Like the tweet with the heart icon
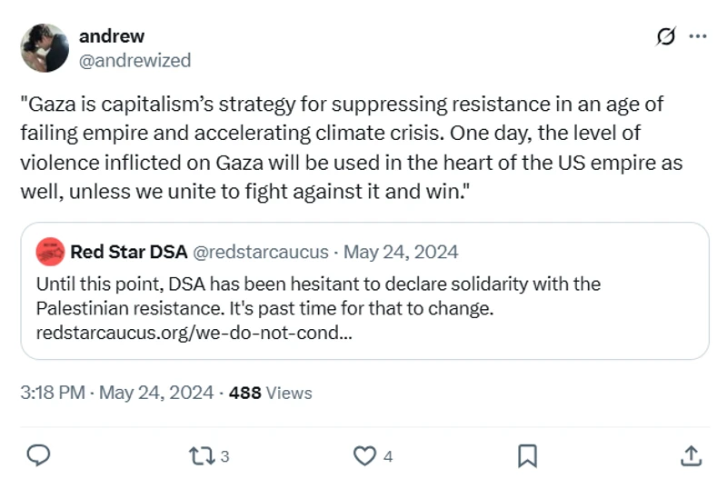Image resolution: width=727 pixels, height=479 pixels. click(364, 454)
